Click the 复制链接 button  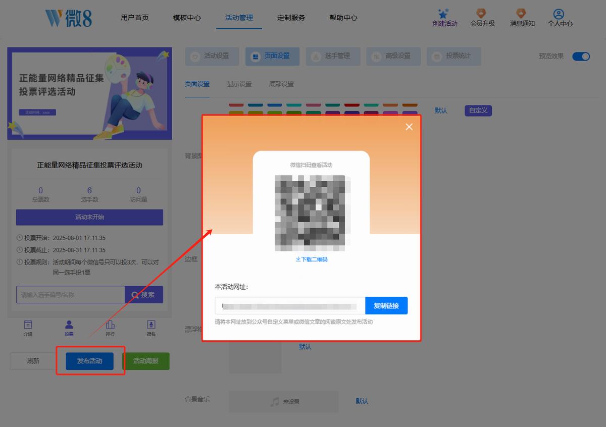pos(386,306)
